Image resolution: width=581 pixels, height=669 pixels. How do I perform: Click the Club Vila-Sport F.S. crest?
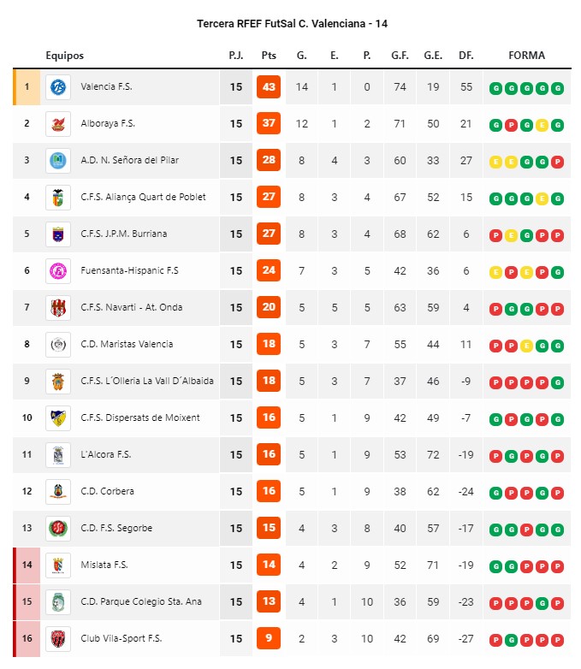click(x=58, y=639)
